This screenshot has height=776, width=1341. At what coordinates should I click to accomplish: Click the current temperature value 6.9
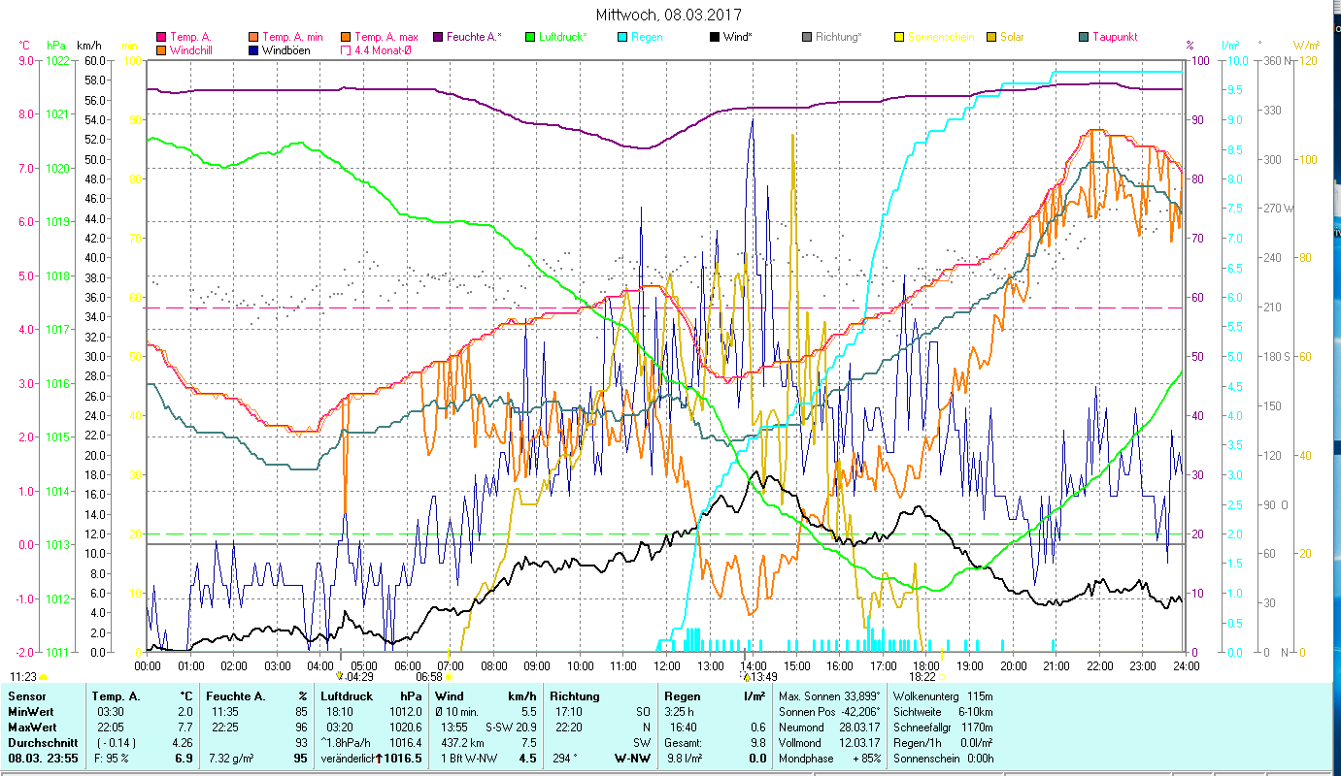(183, 759)
